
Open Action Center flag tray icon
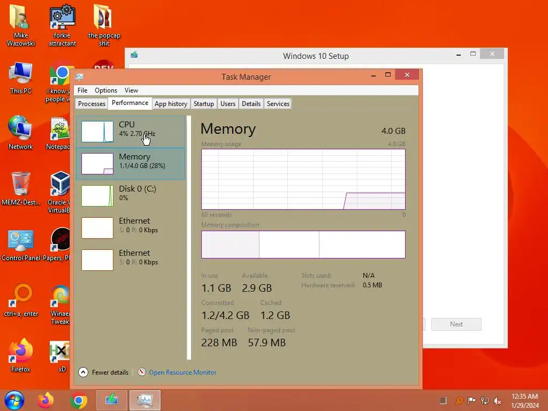click(471, 401)
